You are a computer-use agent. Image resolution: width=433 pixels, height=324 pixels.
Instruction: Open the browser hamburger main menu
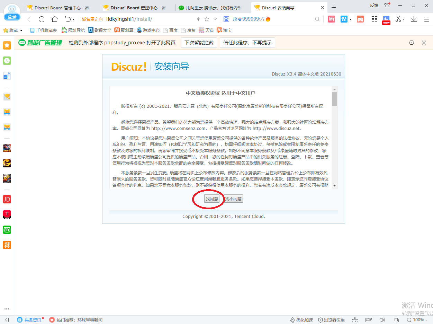(x=426, y=19)
